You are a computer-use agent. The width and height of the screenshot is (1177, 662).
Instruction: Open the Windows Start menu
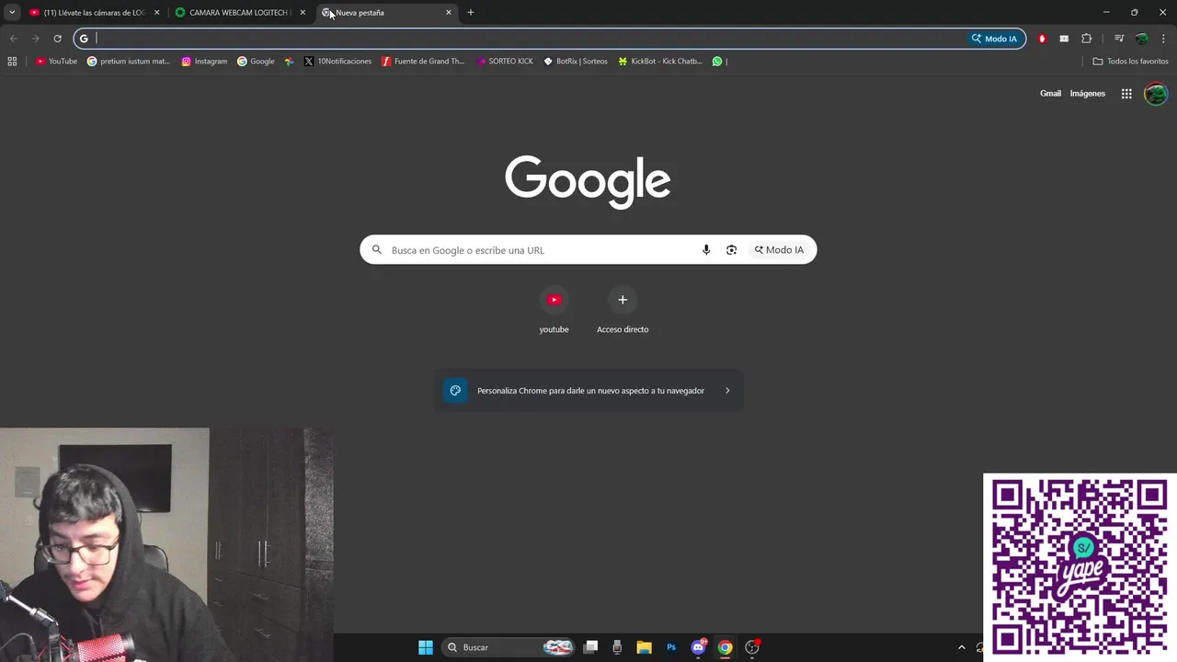[x=426, y=647]
